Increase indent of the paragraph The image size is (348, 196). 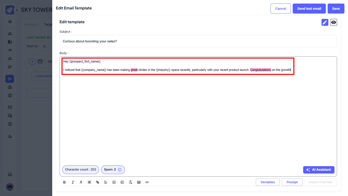(122, 182)
